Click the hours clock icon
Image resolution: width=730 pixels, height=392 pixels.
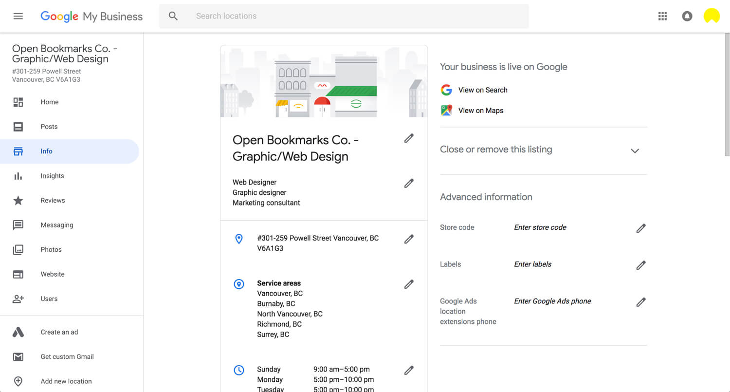239,370
